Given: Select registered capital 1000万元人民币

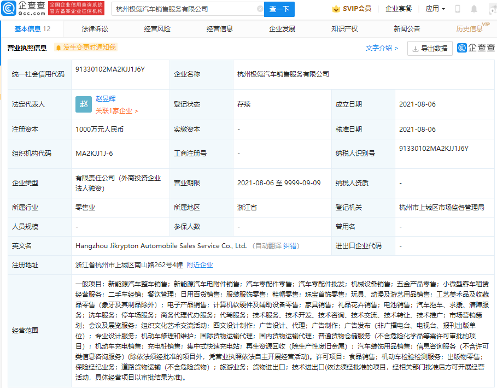Looking at the screenshot, I should (x=100, y=129).
